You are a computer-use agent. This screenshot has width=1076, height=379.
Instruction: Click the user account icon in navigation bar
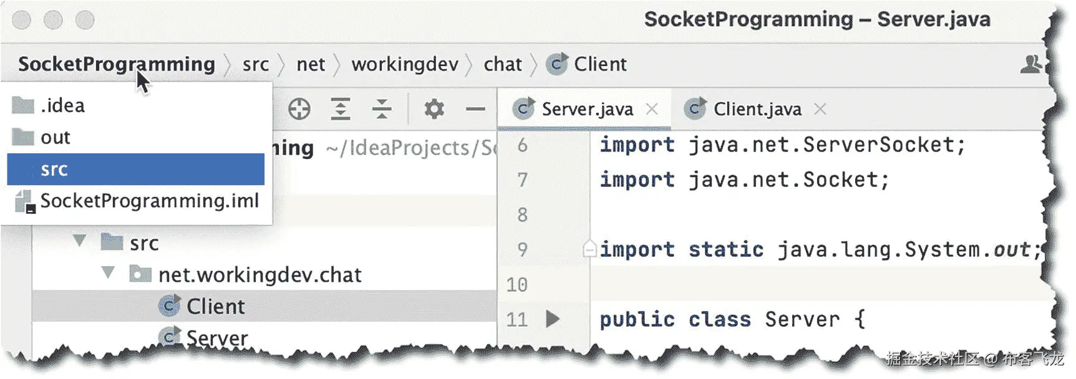(x=1030, y=64)
